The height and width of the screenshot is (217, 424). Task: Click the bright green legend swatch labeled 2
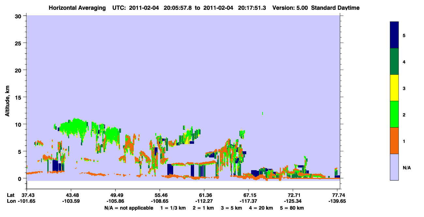394,114
